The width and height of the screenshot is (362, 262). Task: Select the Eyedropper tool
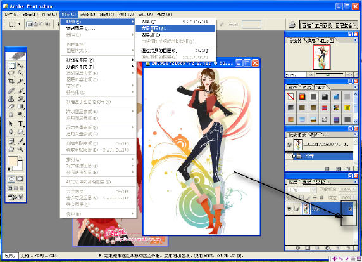(20, 141)
